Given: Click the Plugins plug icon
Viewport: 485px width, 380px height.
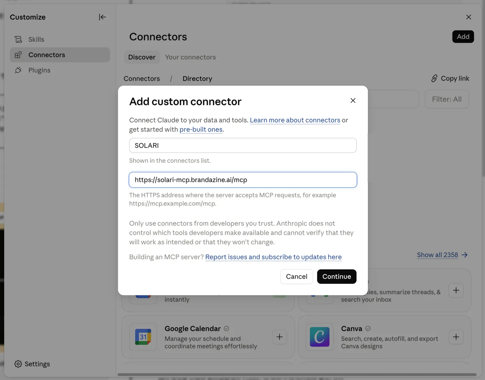Looking at the screenshot, I should click(18, 70).
